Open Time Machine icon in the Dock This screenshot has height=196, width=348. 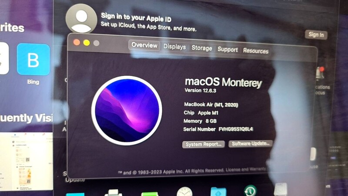point(251,191)
